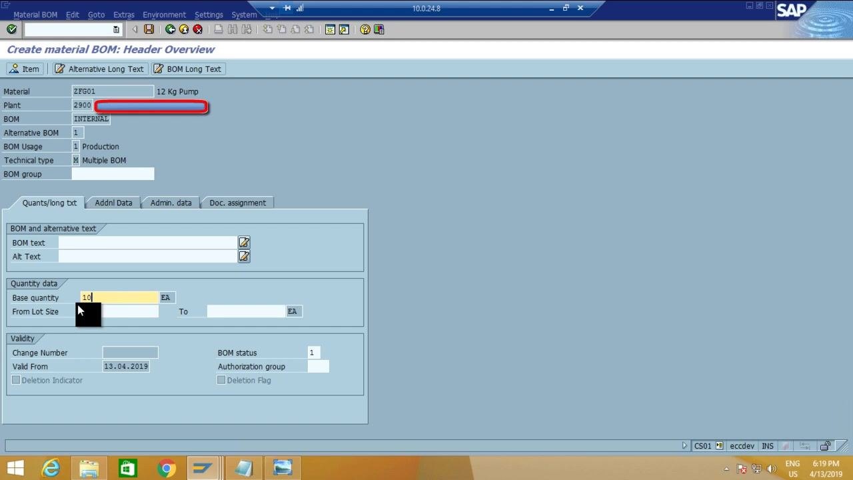Open the Doc. assignment tab
This screenshot has height=480, width=853.
[237, 203]
